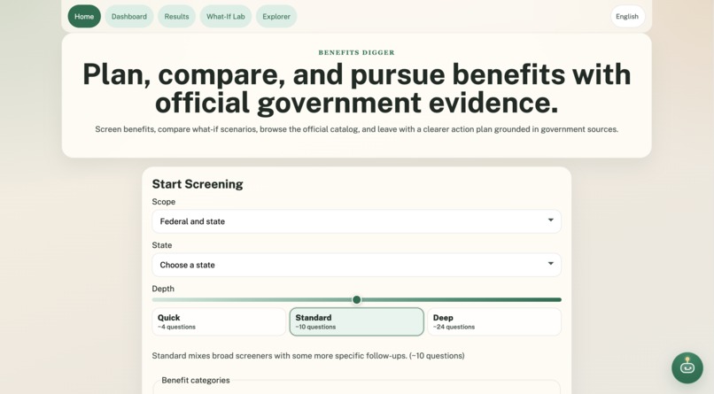Image resolution: width=714 pixels, height=394 pixels.
Task: Click the Depth label
Action: [x=163, y=289]
